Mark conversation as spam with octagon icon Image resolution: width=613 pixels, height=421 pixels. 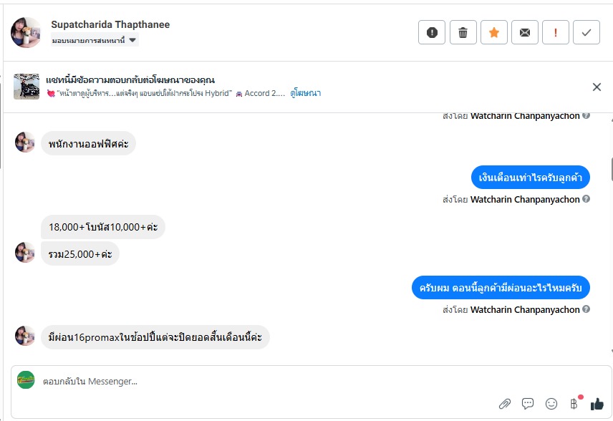pyautogui.click(x=432, y=32)
